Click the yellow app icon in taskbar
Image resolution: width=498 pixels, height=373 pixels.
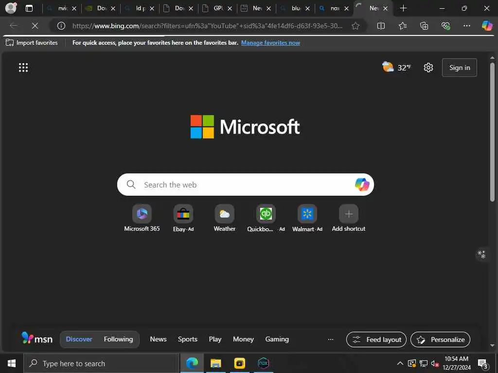(239, 363)
